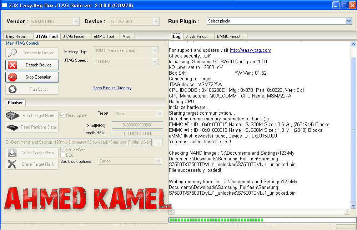The height and width of the screenshot is (230, 357).
Task: Click the Read Partitions Data button label
Action: coord(38,127)
